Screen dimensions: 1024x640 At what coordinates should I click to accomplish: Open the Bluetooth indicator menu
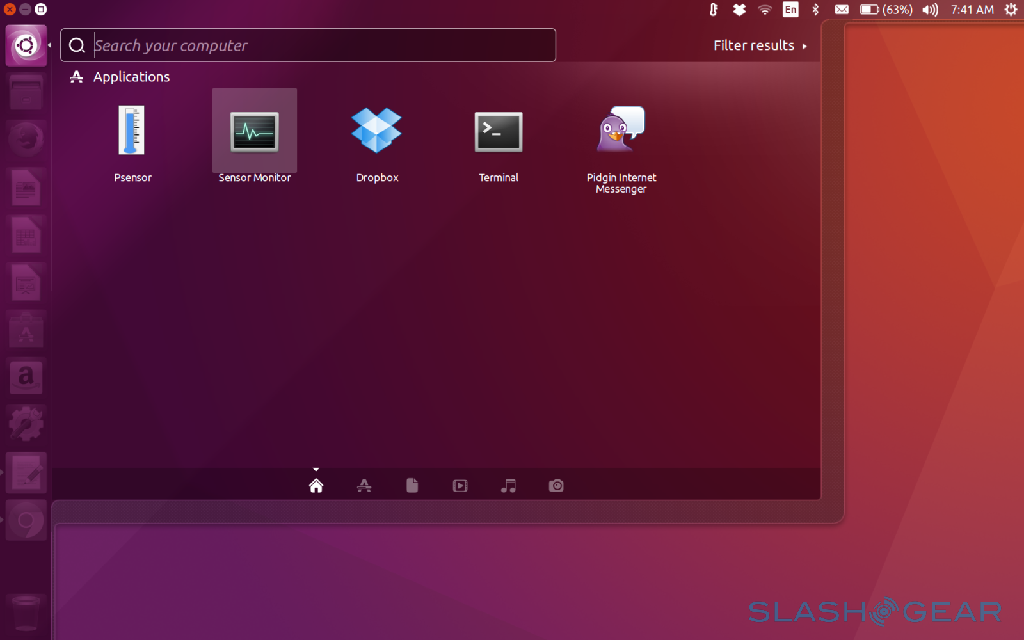[815, 10]
